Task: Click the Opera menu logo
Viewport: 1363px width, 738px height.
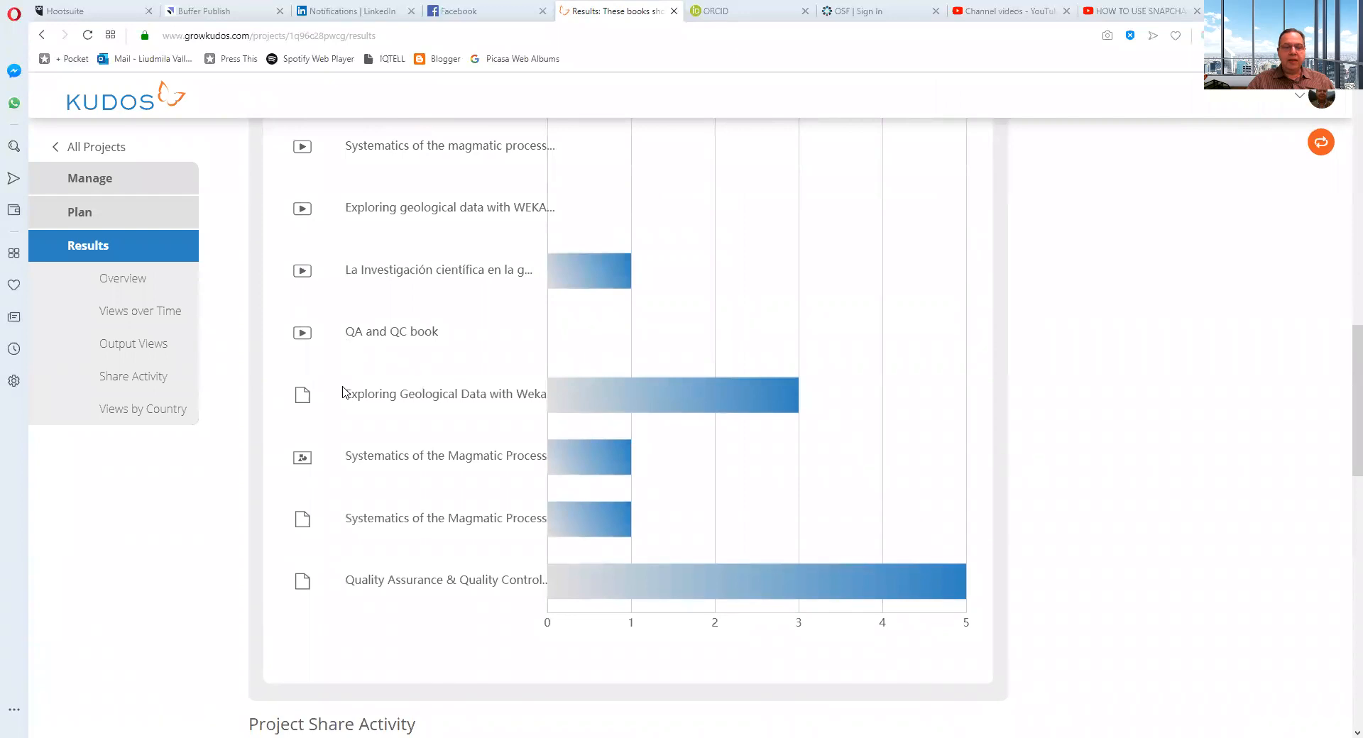Action: (x=13, y=13)
